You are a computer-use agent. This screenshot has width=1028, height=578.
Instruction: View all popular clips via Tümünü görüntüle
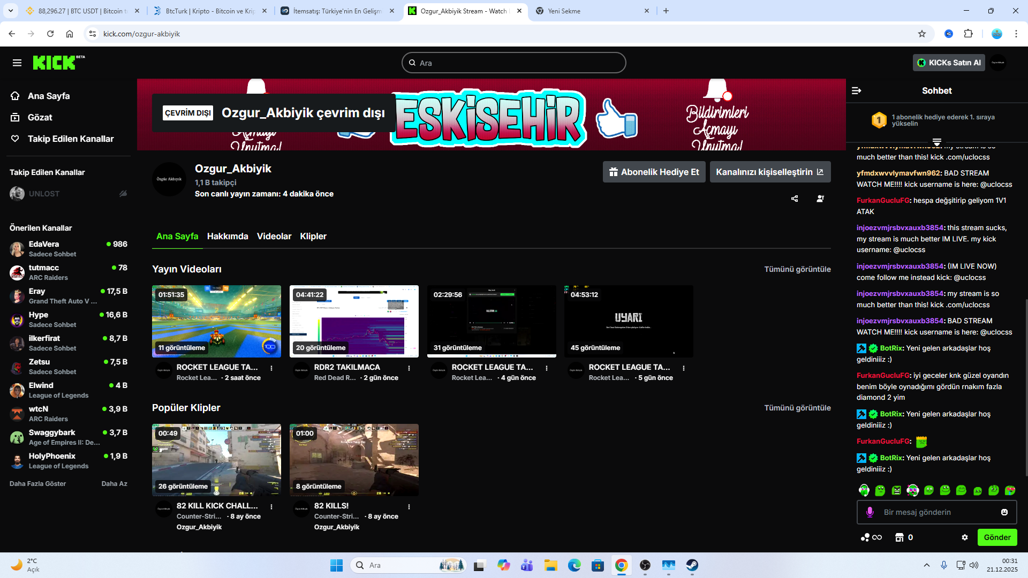click(x=797, y=408)
